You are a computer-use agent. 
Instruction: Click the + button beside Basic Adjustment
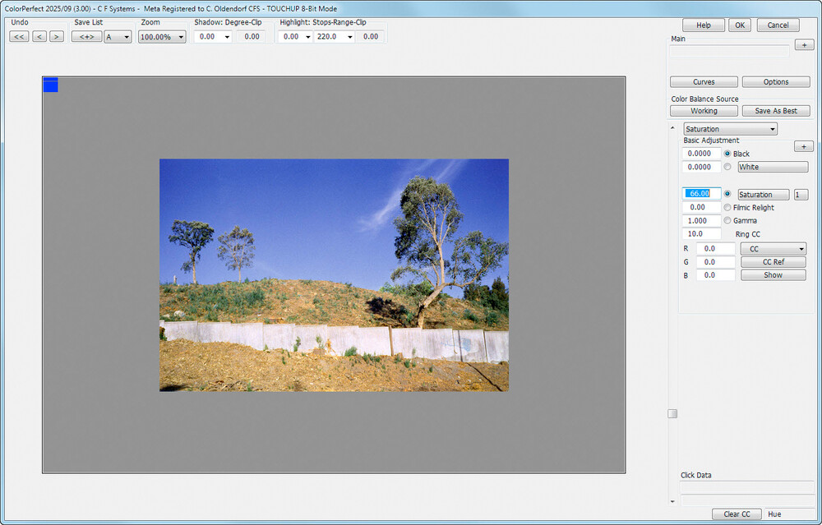pos(803,146)
